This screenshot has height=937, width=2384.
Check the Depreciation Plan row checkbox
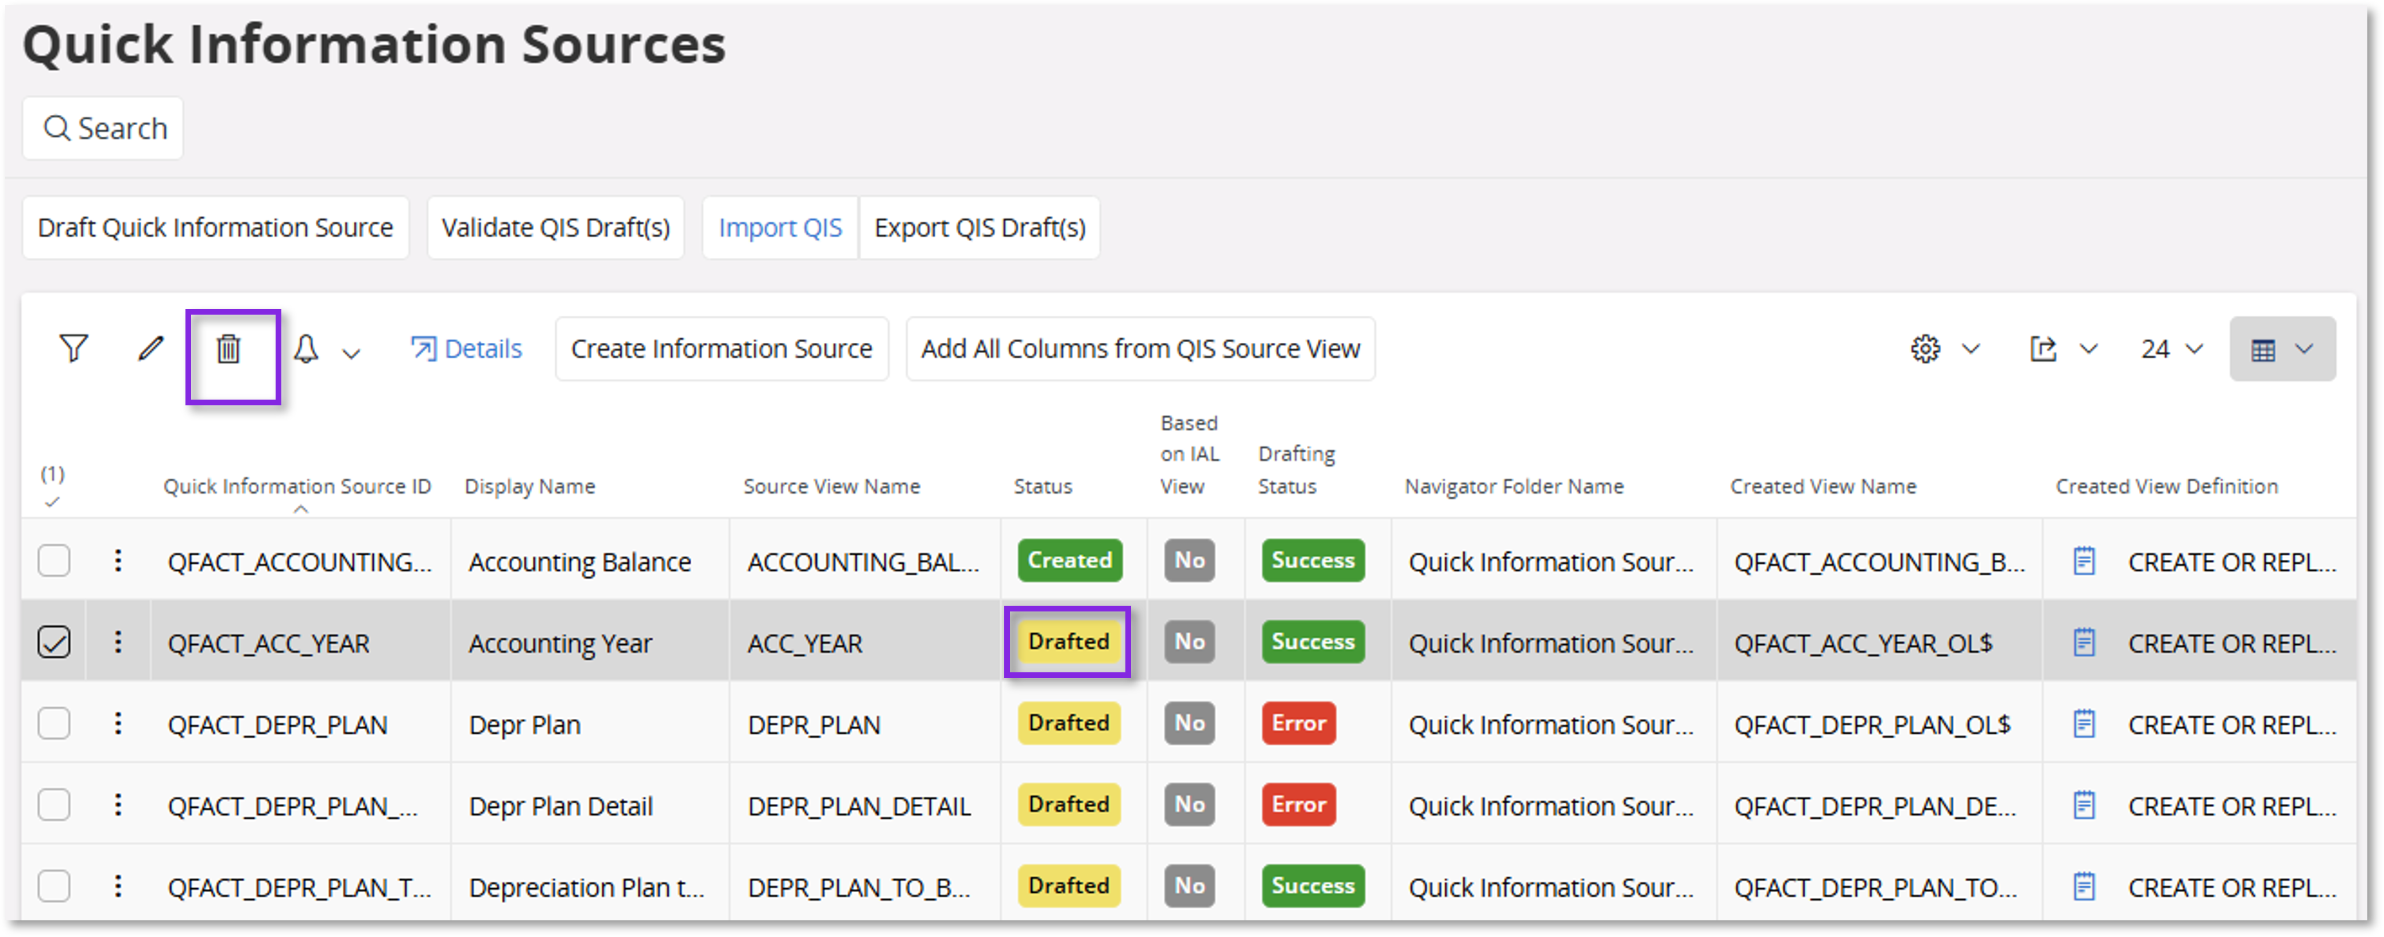point(53,886)
